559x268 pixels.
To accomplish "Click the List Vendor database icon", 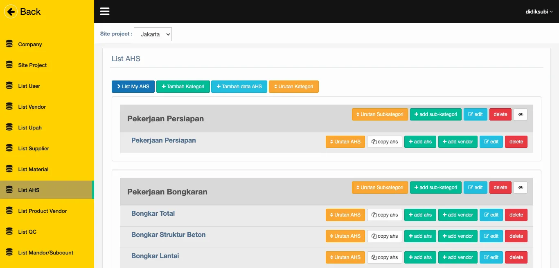I will point(9,107).
